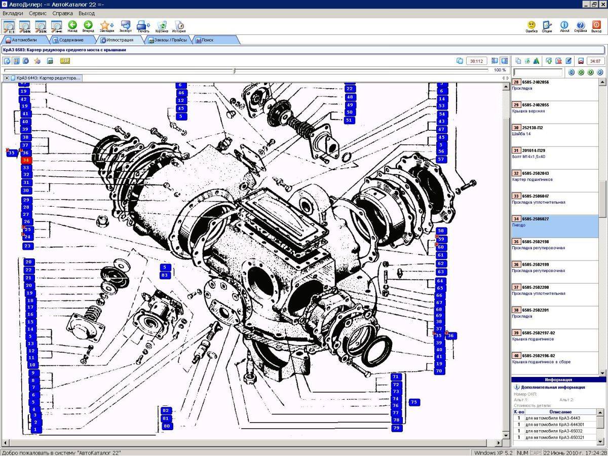This screenshot has width=608, height=456.
Task: Click the parts list scrollbar down arrow
Action: [x=602, y=373]
